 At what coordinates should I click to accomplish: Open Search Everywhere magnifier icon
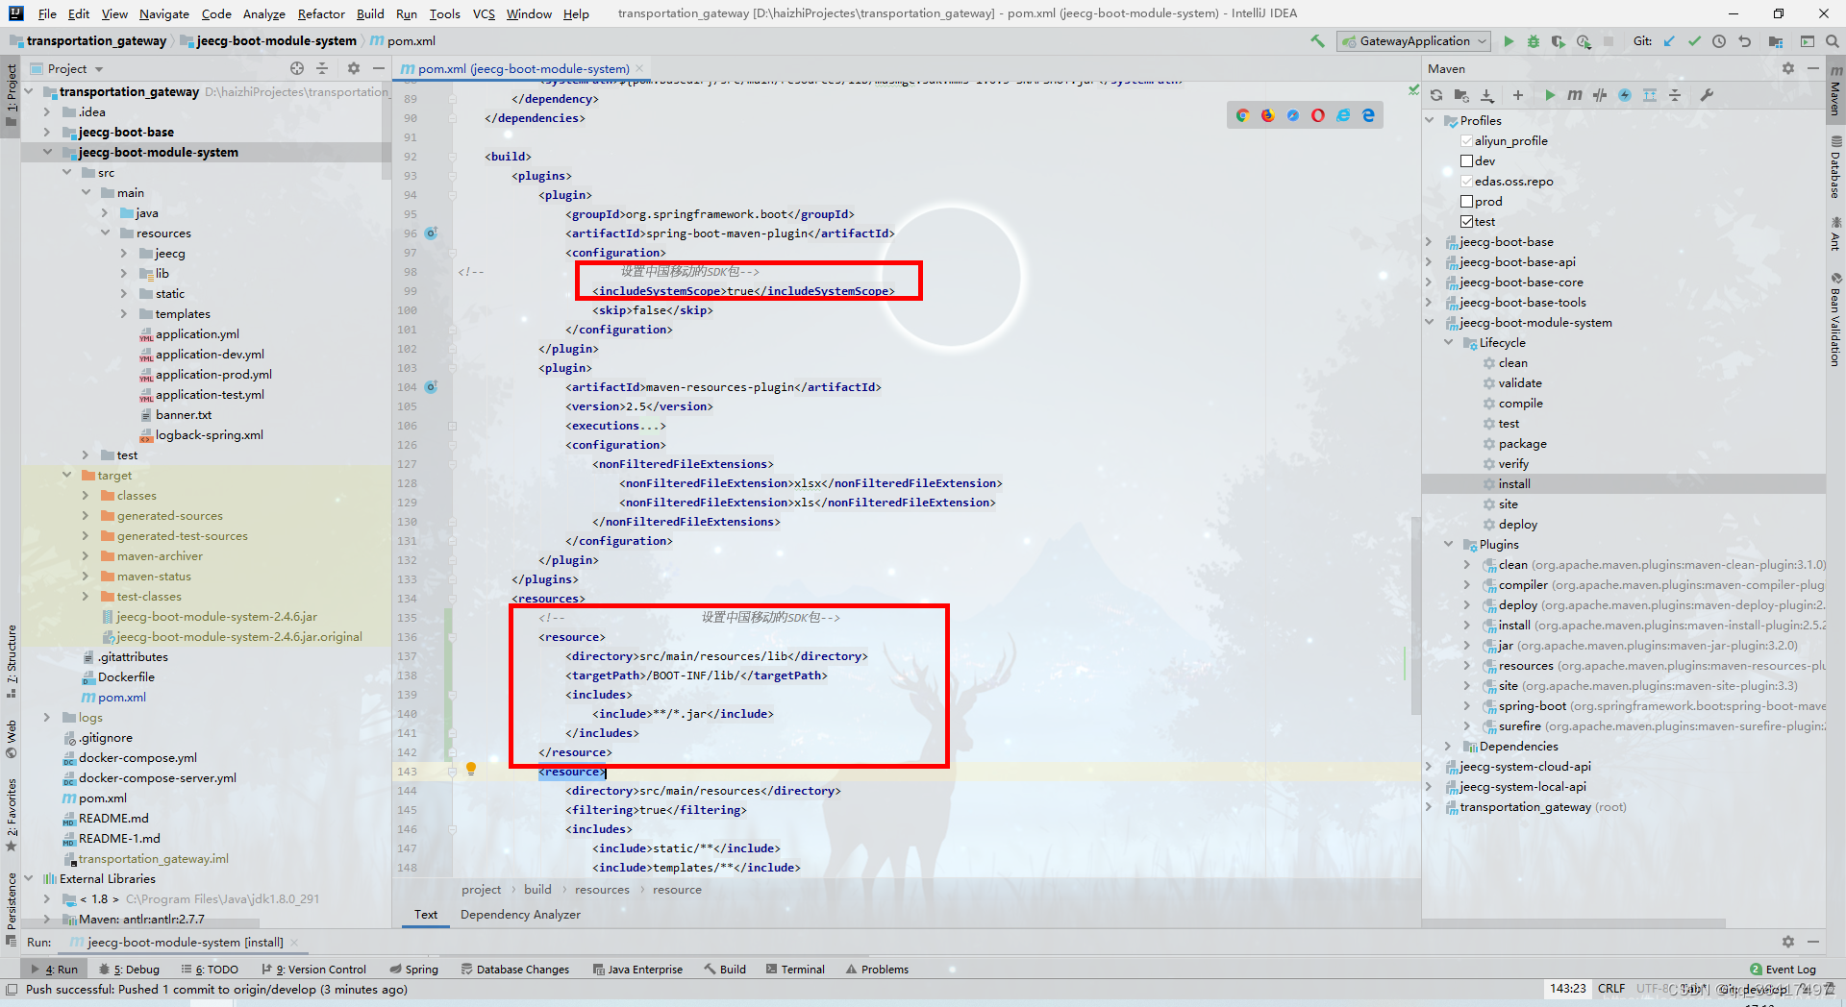point(1833,41)
